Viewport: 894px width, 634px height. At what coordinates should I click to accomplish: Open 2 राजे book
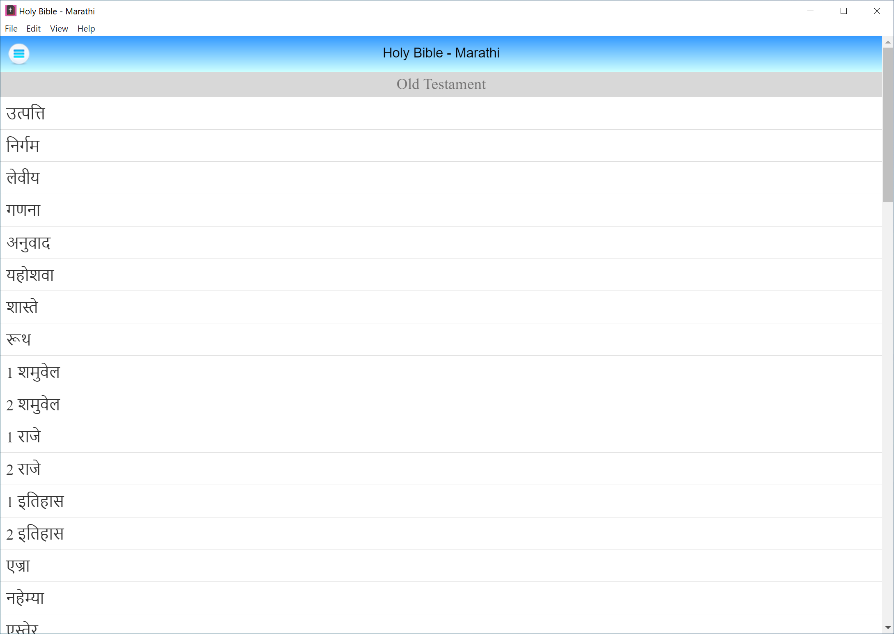click(x=23, y=469)
